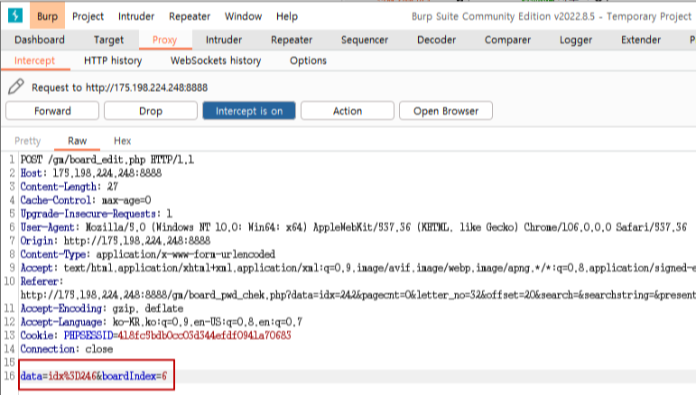Viewport: 696px width, 395px height.
Task: Click the Connection: close header
Action: pyautogui.click(x=67, y=349)
